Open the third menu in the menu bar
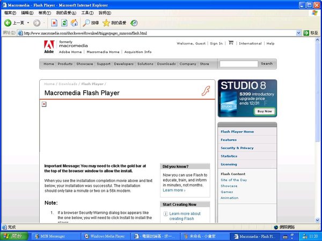Screen dimensions: 322x241 tap(45, 13)
